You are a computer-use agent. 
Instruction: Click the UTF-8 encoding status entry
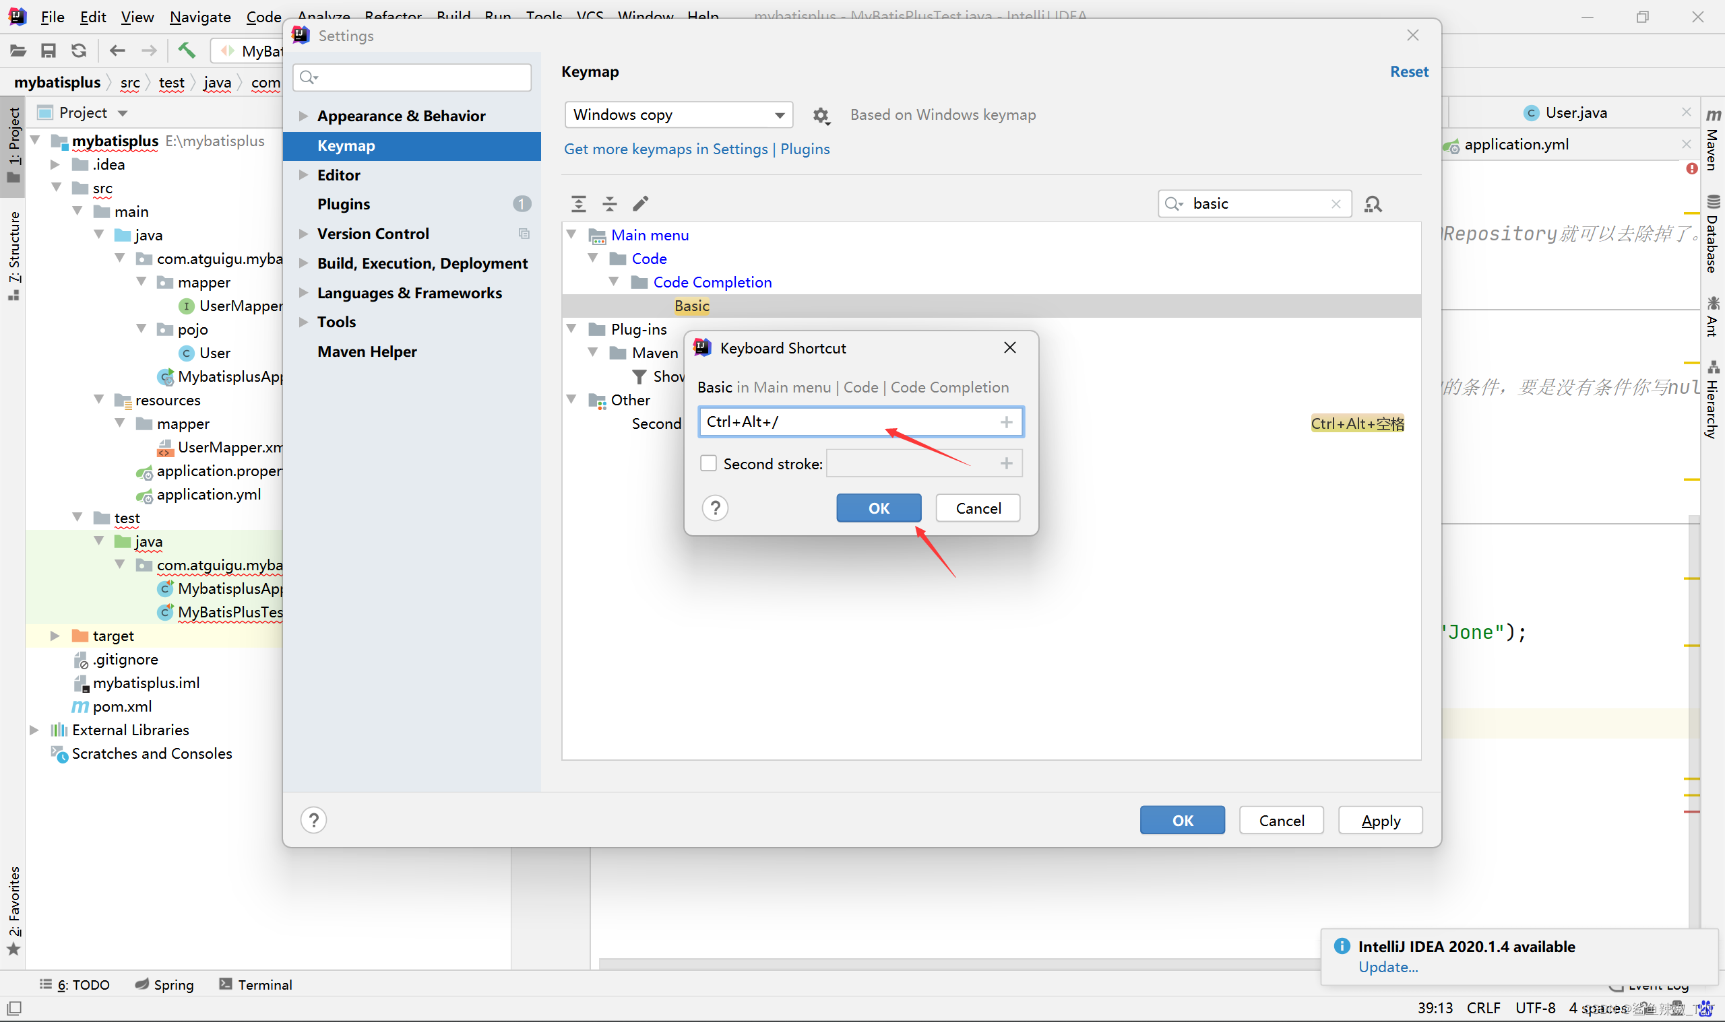(x=1536, y=1008)
